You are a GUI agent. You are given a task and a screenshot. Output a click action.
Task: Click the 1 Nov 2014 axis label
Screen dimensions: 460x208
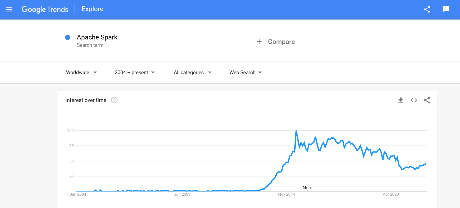285,194
